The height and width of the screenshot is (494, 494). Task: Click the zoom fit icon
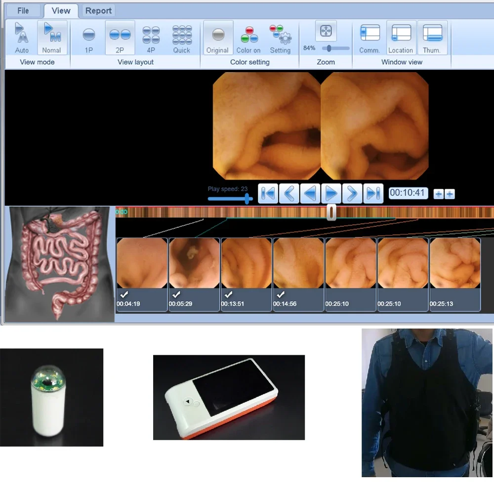point(326,31)
